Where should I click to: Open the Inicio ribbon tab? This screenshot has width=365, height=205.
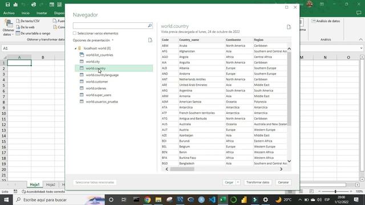25,13
